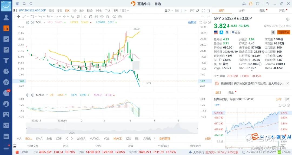Switch to the 分析 tab
This screenshot has height=155, width=292.
tap(242, 11)
